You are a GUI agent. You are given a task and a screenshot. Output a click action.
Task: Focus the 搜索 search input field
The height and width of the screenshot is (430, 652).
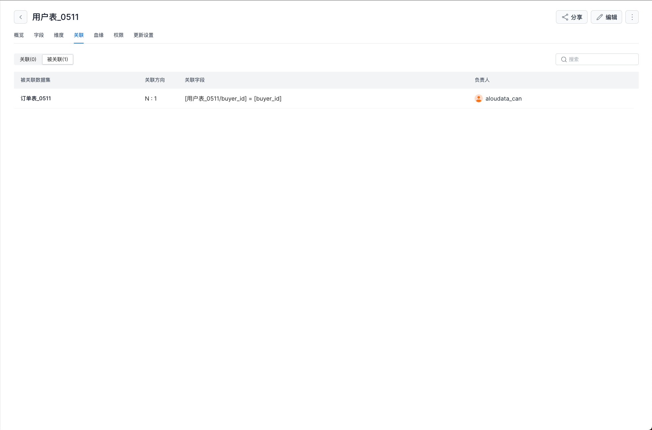[x=597, y=59]
